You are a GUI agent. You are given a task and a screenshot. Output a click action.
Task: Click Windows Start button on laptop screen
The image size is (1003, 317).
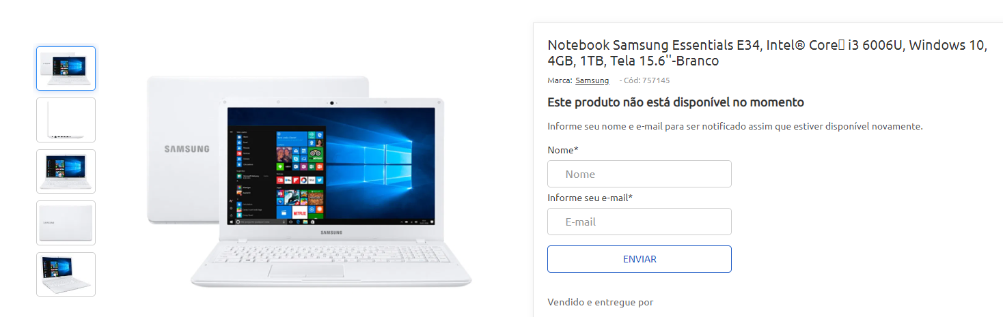pyautogui.click(x=232, y=222)
